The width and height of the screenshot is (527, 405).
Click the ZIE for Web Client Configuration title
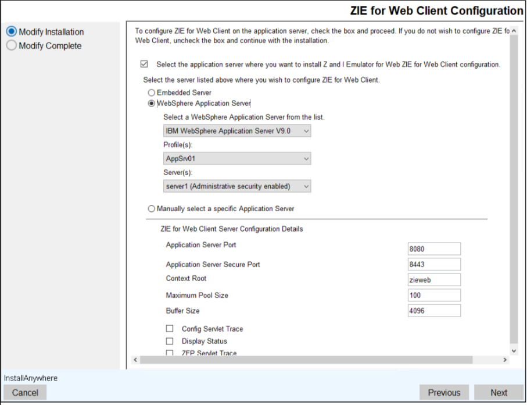pyautogui.click(x=436, y=11)
